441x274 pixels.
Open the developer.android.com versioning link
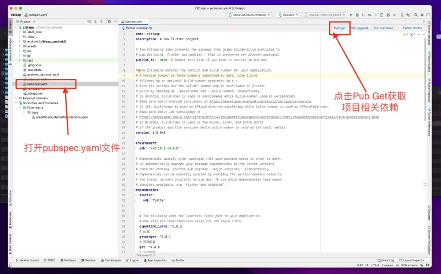click(x=260, y=101)
